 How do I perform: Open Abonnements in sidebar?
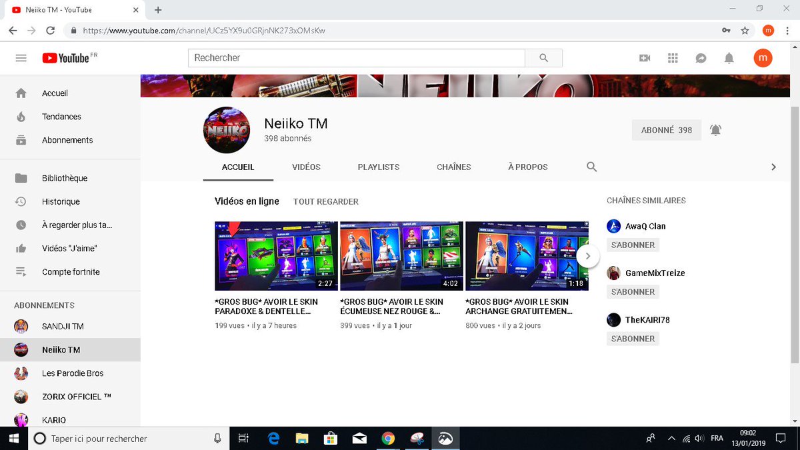70,140
